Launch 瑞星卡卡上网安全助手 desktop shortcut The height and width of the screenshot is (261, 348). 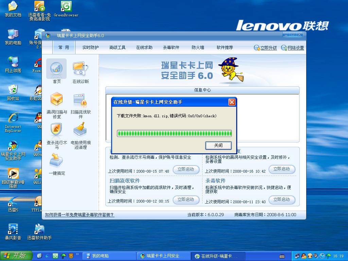click(x=13, y=150)
